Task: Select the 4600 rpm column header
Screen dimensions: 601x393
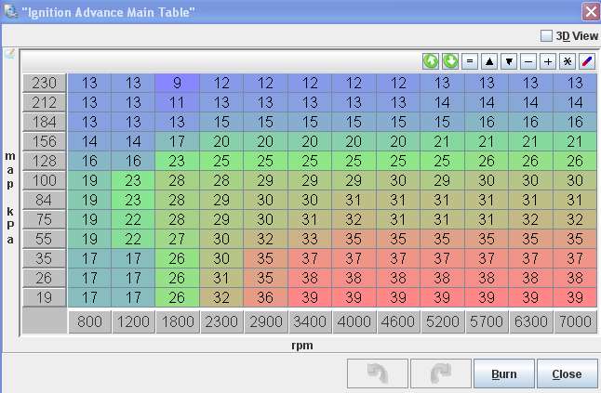Action: coord(398,321)
